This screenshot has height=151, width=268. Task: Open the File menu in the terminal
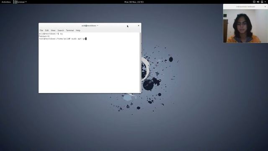(41, 30)
